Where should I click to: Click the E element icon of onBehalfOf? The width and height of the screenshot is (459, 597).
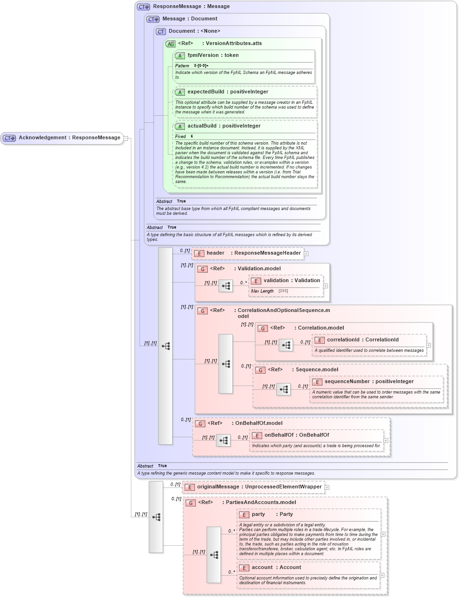point(257,435)
